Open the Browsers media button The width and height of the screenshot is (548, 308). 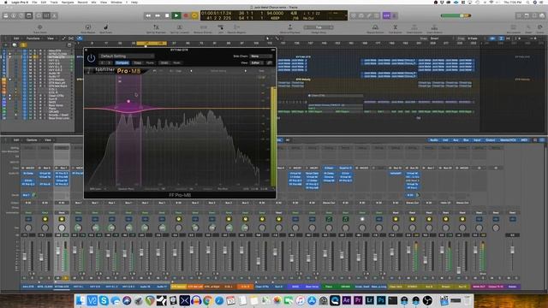[542, 15]
